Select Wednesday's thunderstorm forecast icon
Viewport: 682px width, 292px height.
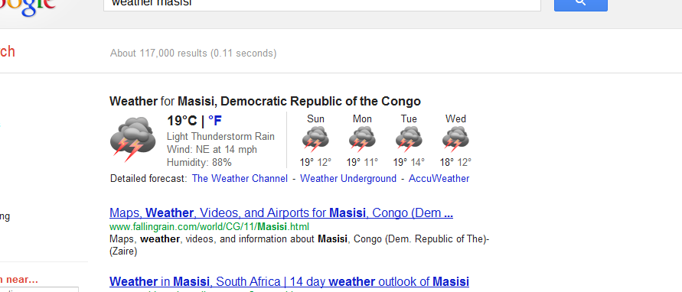tap(455, 139)
